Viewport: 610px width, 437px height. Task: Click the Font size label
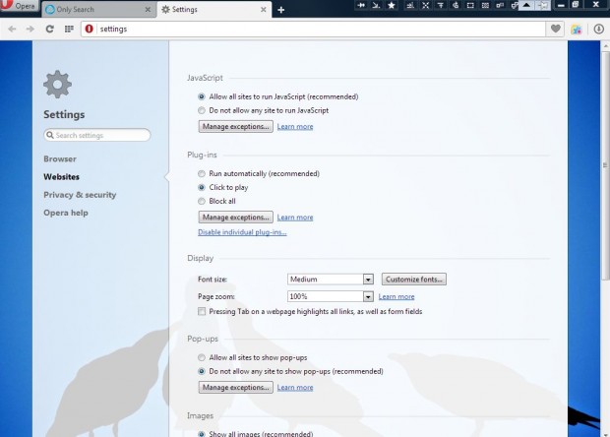pyautogui.click(x=212, y=279)
